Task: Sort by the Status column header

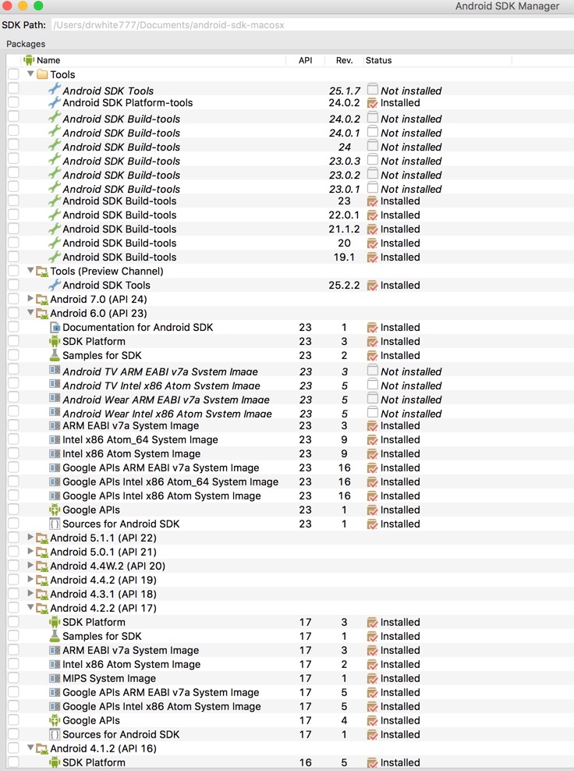Action: (x=438, y=60)
